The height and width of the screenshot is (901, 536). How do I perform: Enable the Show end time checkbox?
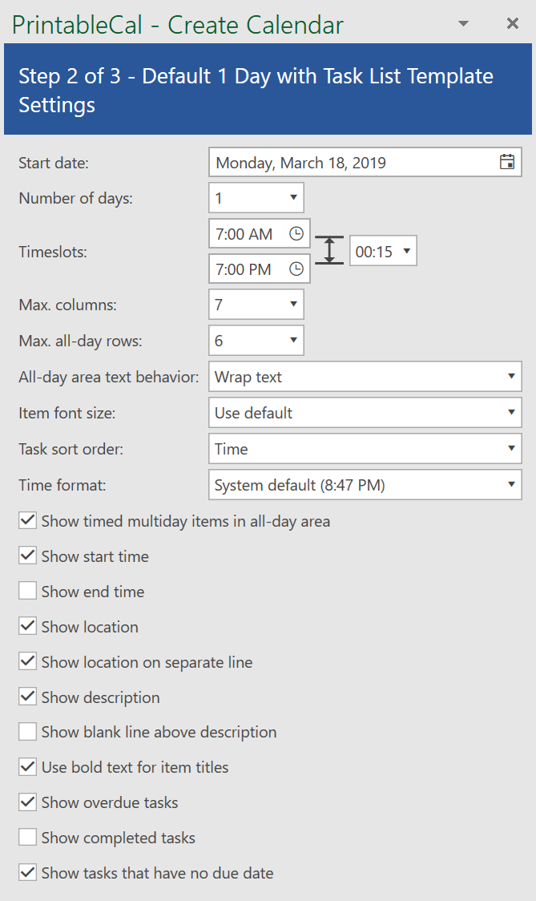click(27, 591)
